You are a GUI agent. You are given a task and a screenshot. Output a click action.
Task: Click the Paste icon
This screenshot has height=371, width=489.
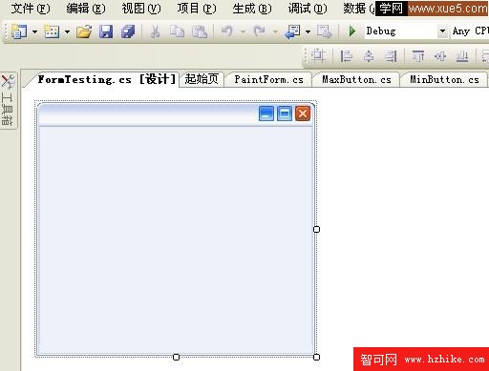pyautogui.click(x=200, y=31)
